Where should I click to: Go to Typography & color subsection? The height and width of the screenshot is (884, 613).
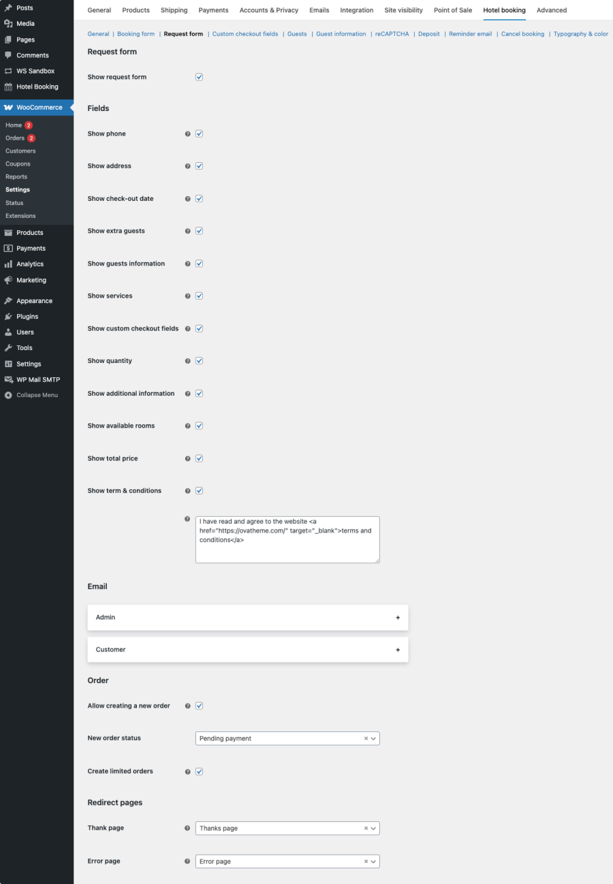pyautogui.click(x=581, y=34)
